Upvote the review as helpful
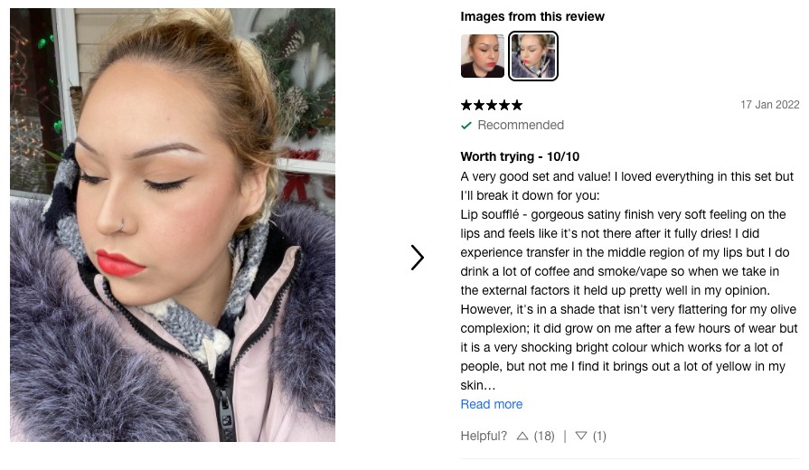Viewport: 809px width, 470px height. (522, 436)
